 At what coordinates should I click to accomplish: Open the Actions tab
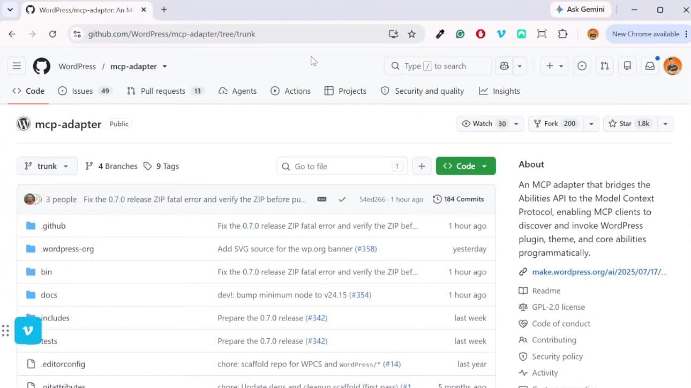point(291,91)
